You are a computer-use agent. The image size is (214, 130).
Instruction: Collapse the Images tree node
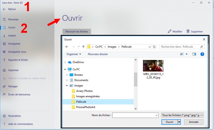tap(67, 86)
